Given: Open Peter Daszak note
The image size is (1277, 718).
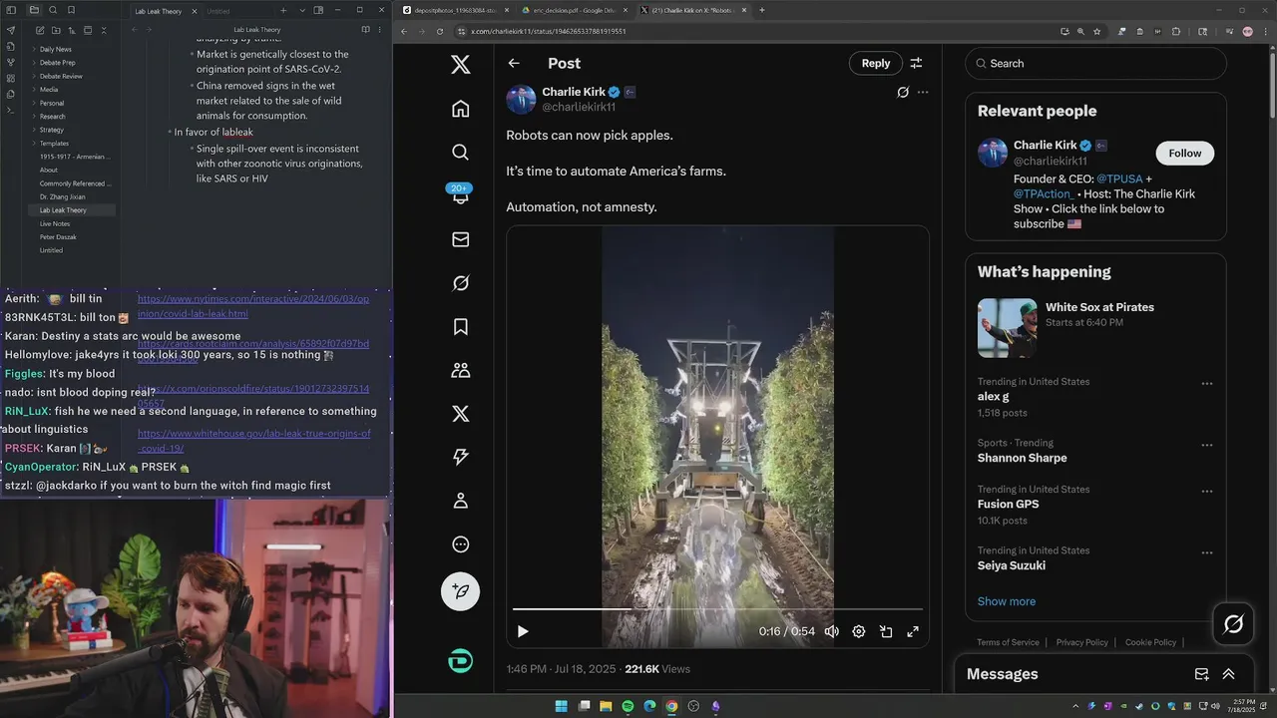Looking at the screenshot, I should (58, 237).
